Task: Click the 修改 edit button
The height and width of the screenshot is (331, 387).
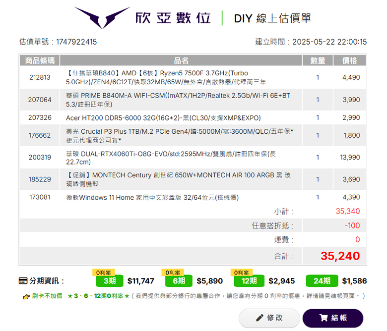Action: (269, 318)
